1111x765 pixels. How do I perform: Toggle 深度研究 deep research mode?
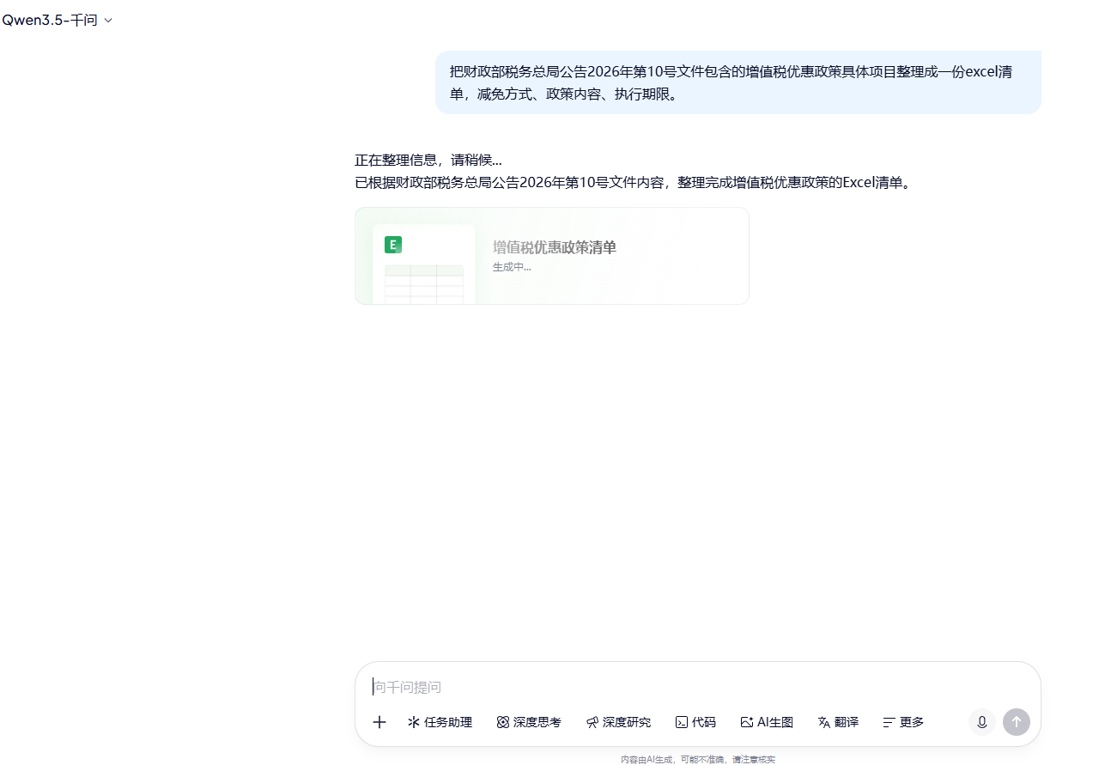tap(618, 722)
